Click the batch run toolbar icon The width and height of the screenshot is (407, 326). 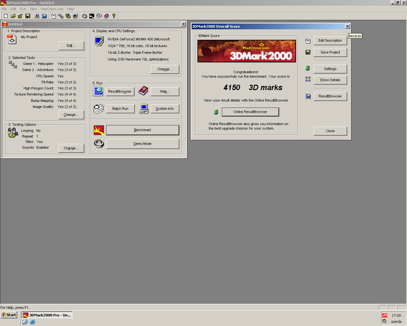(x=99, y=16)
